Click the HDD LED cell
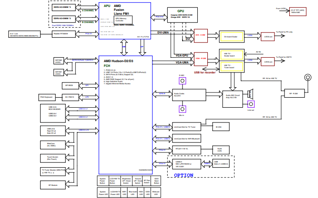Viewport: 318px width, 198px height. click(141, 192)
